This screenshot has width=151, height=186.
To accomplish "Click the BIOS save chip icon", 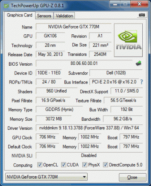I will pyautogui.click(x=139, y=63).
